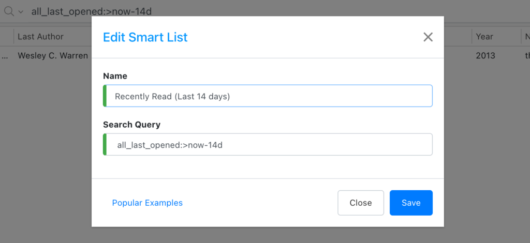Save the smart list
The width and height of the screenshot is (530, 243).
(411, 203)
